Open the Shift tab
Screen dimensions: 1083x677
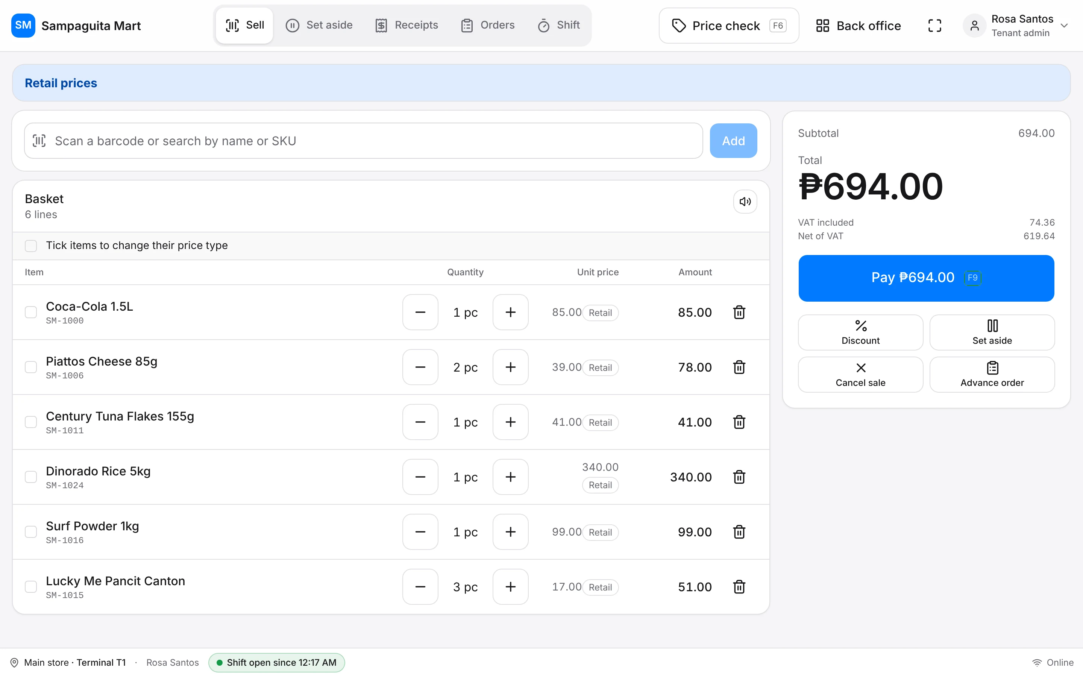(x=558, y=26)
